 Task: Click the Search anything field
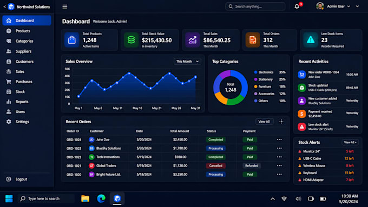pos(255,6)
